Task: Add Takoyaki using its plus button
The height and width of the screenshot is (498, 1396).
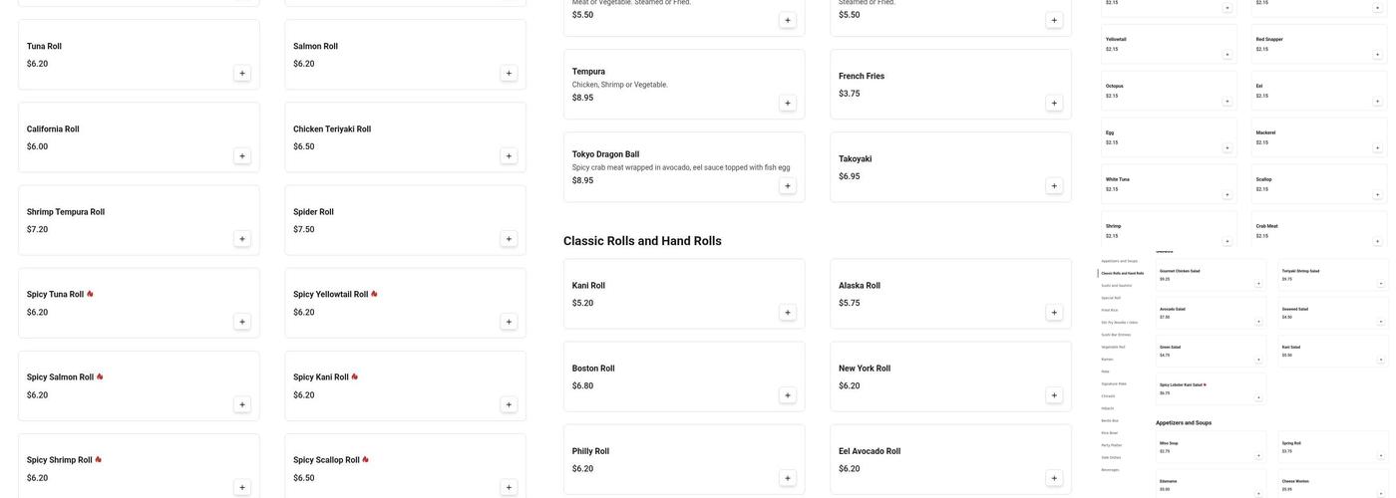Action: (x=1054, y=186)
